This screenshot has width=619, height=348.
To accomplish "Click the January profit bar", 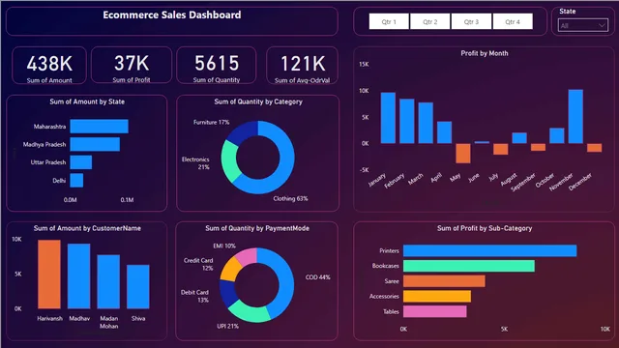I will click(388, 118).
